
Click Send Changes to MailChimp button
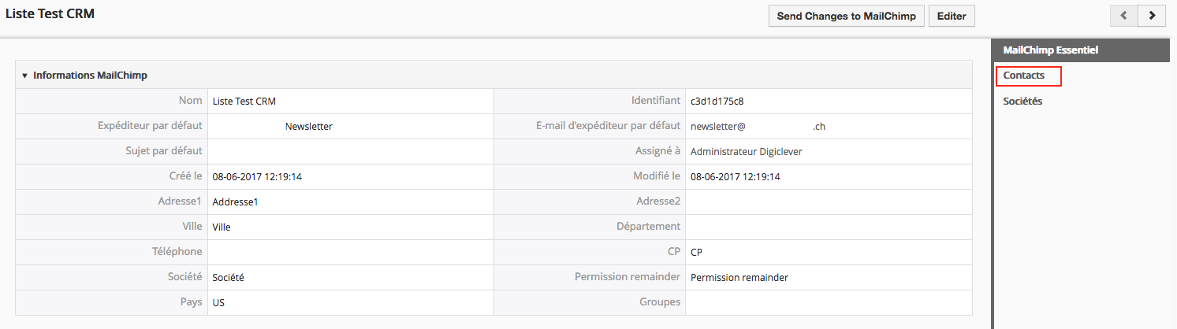(846, 16)
